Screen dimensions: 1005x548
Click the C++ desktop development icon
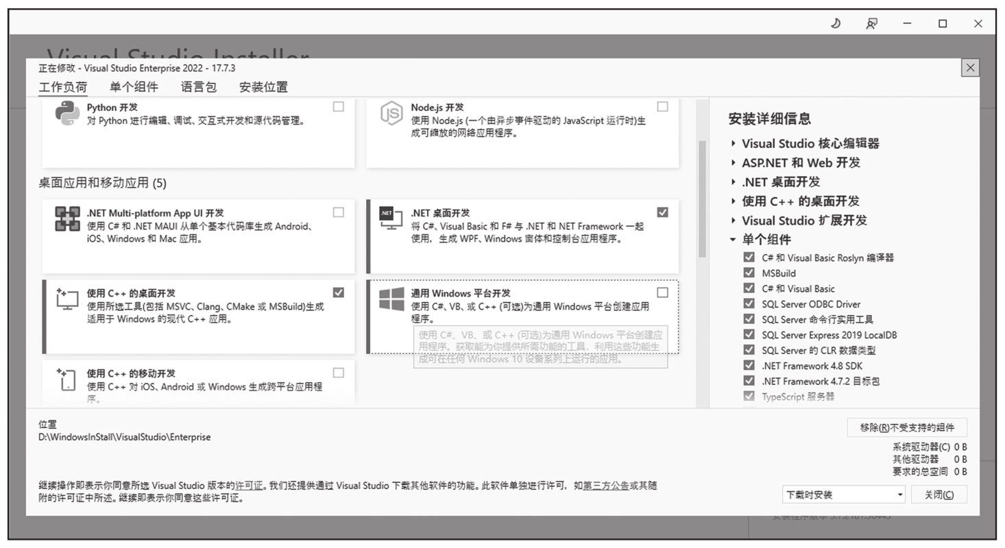point(66,299)
